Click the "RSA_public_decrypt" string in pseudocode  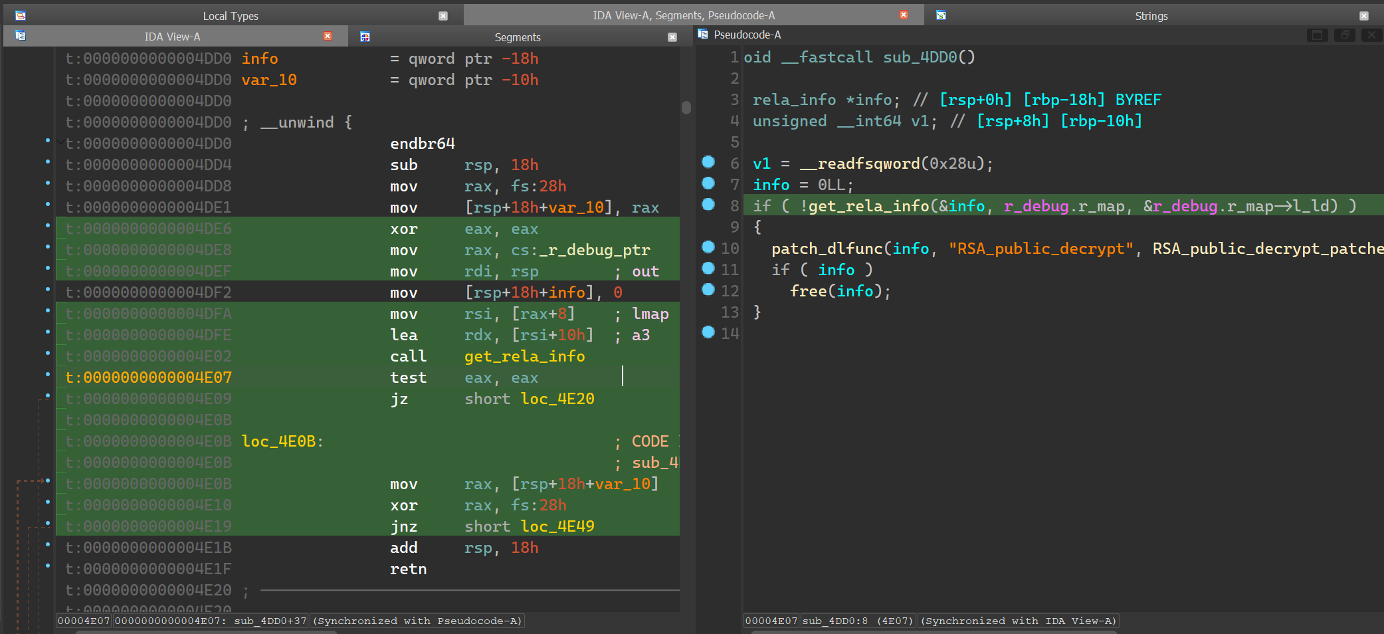click(x=1040, y=249)
